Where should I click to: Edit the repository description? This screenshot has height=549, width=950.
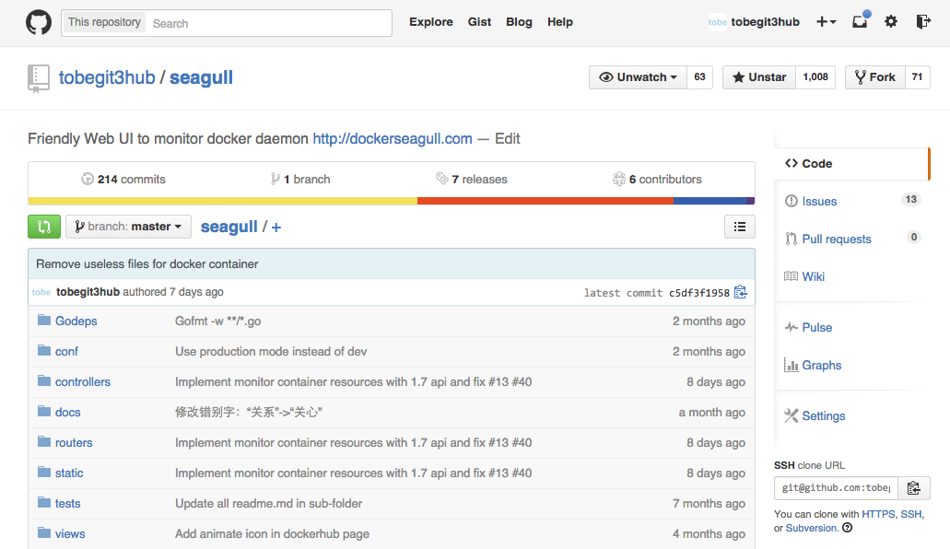508,139
